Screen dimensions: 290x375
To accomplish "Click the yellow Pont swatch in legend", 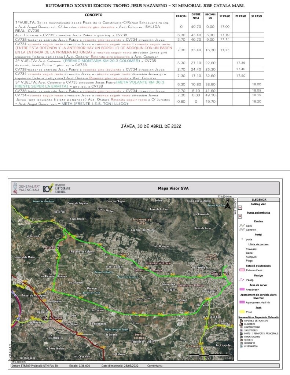I will [x=241, y=312].
